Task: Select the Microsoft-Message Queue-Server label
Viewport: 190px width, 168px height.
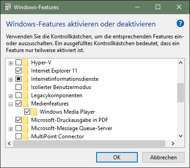Action: 72,128
